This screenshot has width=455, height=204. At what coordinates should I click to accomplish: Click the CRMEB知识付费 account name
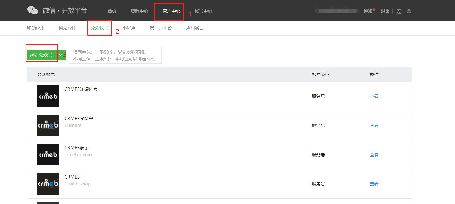(x=81, y=89)
